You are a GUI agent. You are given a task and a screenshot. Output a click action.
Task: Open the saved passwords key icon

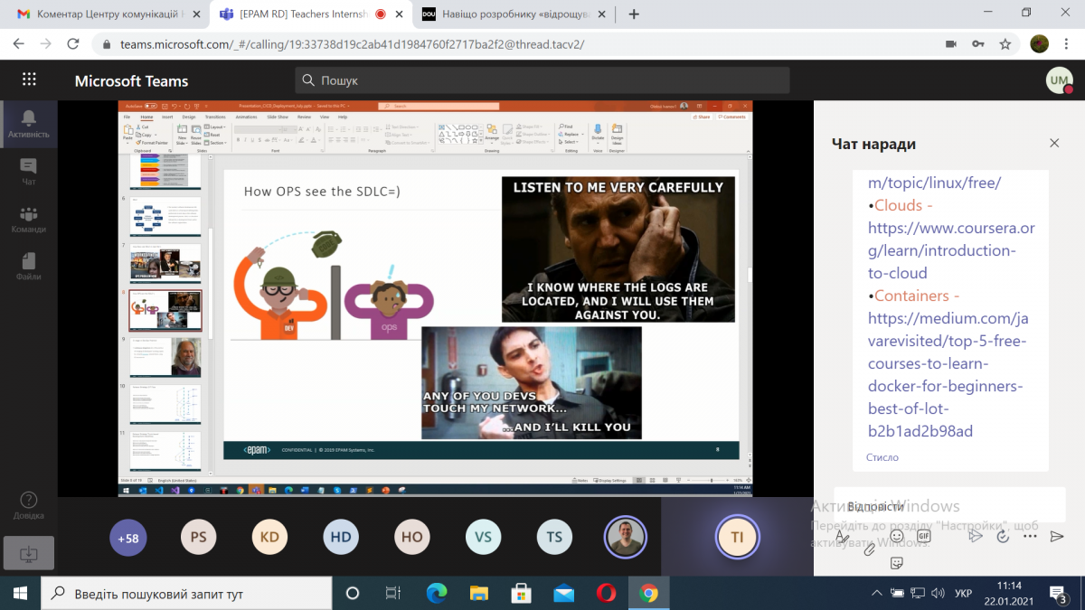pyautogui.click(x=977, y=43)
